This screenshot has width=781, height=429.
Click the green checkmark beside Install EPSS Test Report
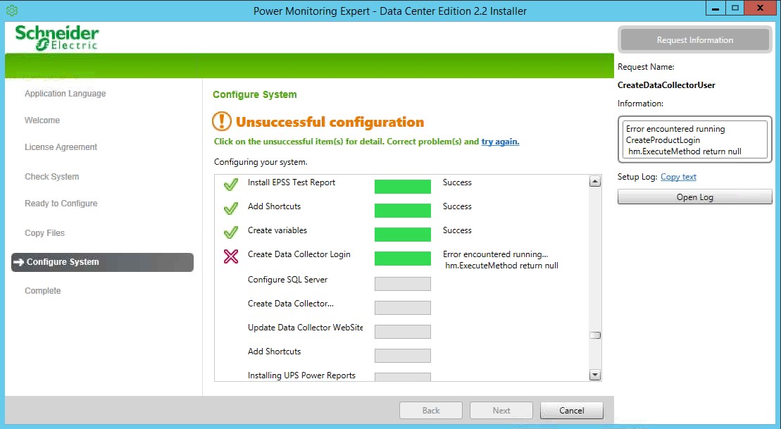coord(230,185)
